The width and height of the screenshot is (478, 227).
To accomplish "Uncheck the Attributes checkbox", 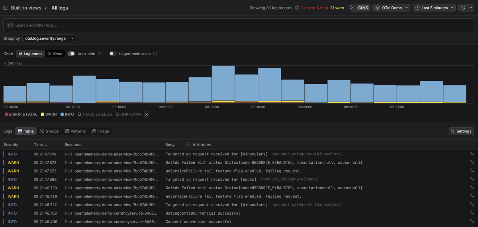I will click(188, 145).
